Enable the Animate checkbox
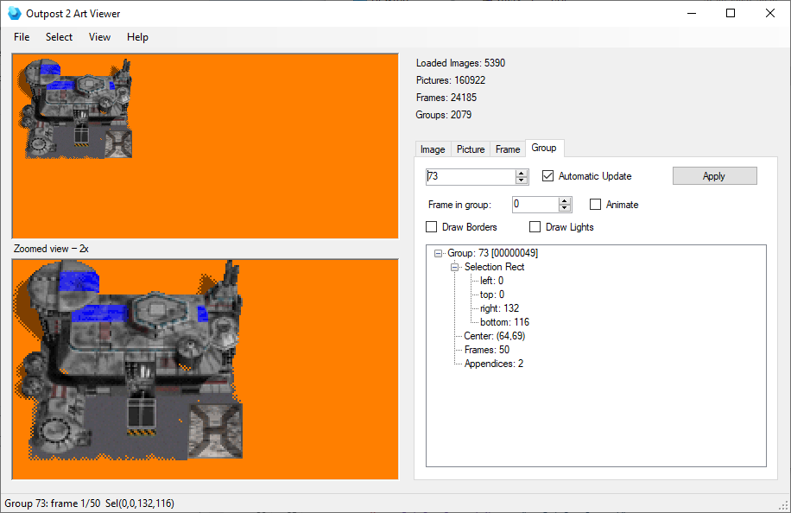This screenshot has width=791, height=513. tap(595, 205)
